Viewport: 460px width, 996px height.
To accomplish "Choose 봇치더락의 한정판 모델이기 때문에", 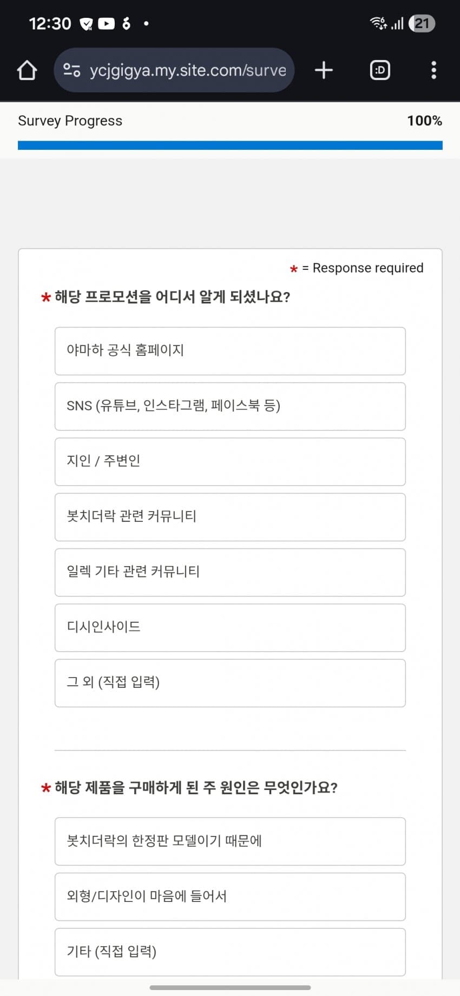I will pyautogui.click(x=230, y=841).
